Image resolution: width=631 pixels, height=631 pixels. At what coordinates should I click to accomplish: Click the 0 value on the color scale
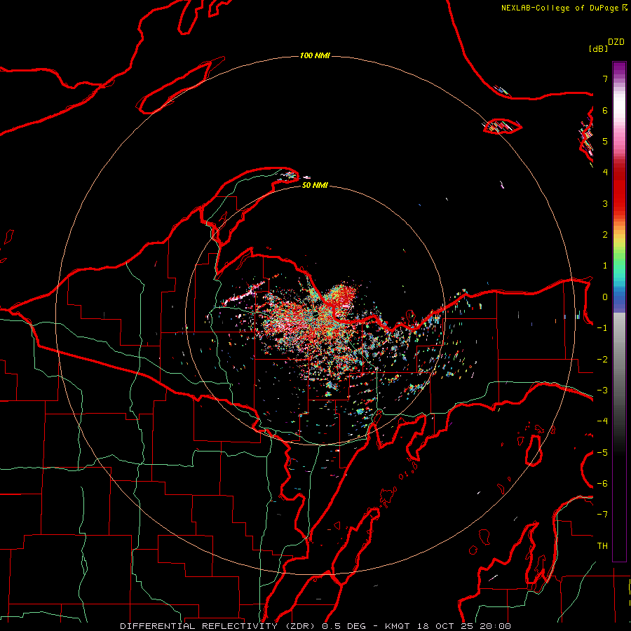pyautogui.click(x=605, y=297)
